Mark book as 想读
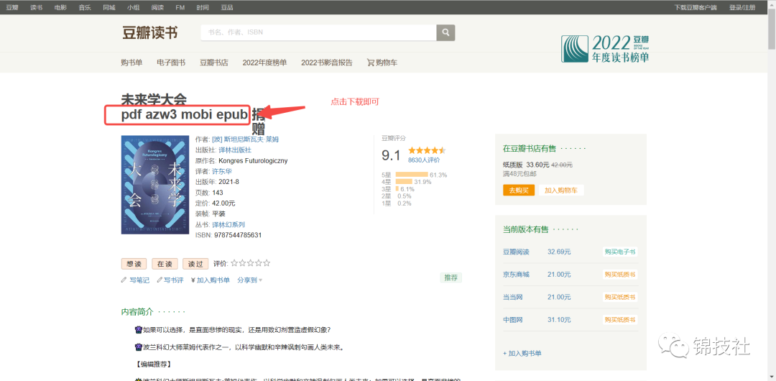Screen dimensions: 776x381 134,264
